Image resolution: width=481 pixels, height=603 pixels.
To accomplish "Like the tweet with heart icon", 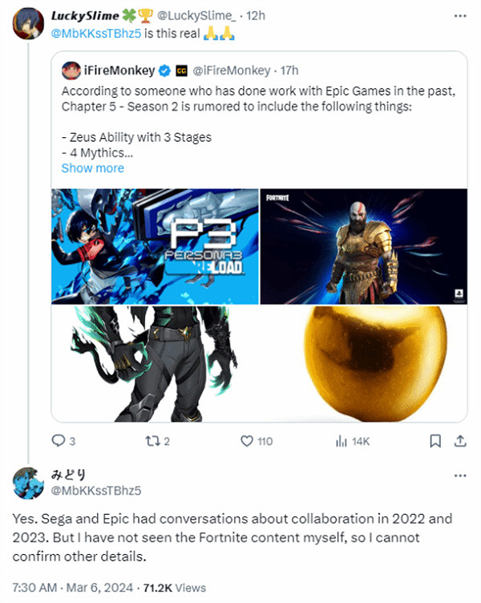I will click(x=247, y=440).
